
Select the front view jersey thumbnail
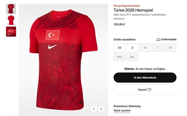(x=11, y=9)
